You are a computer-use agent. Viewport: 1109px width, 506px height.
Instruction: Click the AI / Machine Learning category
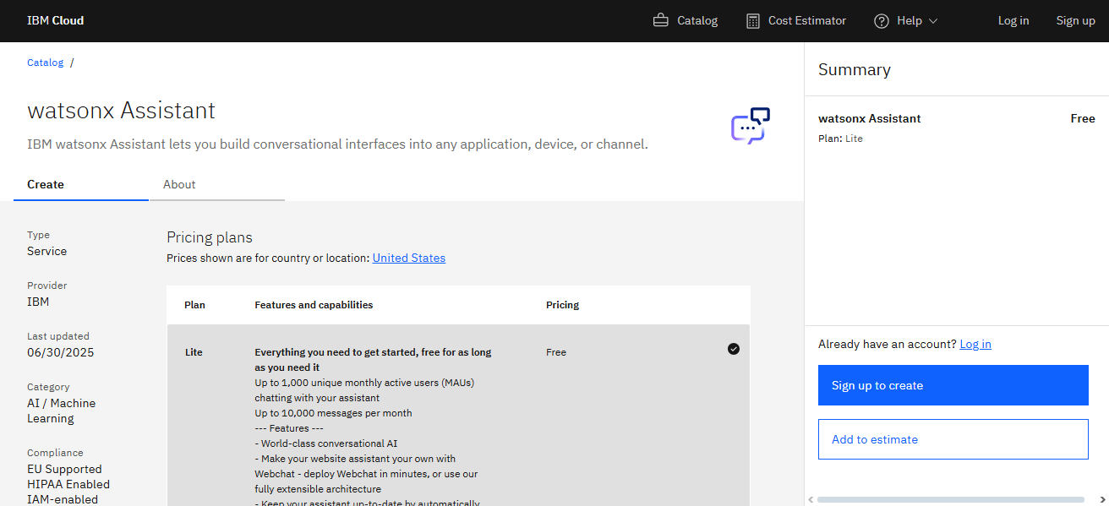pos(62,411)
